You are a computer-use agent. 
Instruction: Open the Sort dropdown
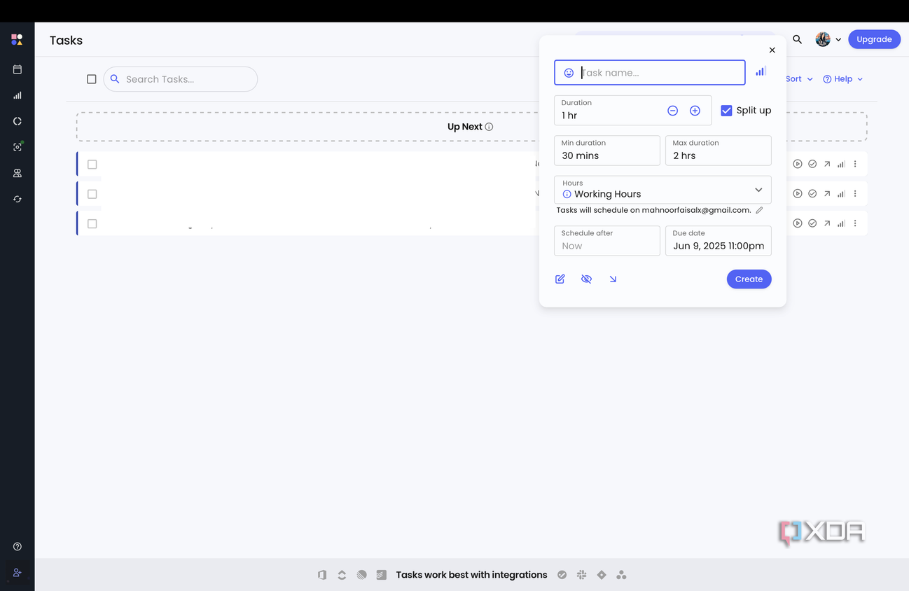pyautogui.click(x=799, y=79)
